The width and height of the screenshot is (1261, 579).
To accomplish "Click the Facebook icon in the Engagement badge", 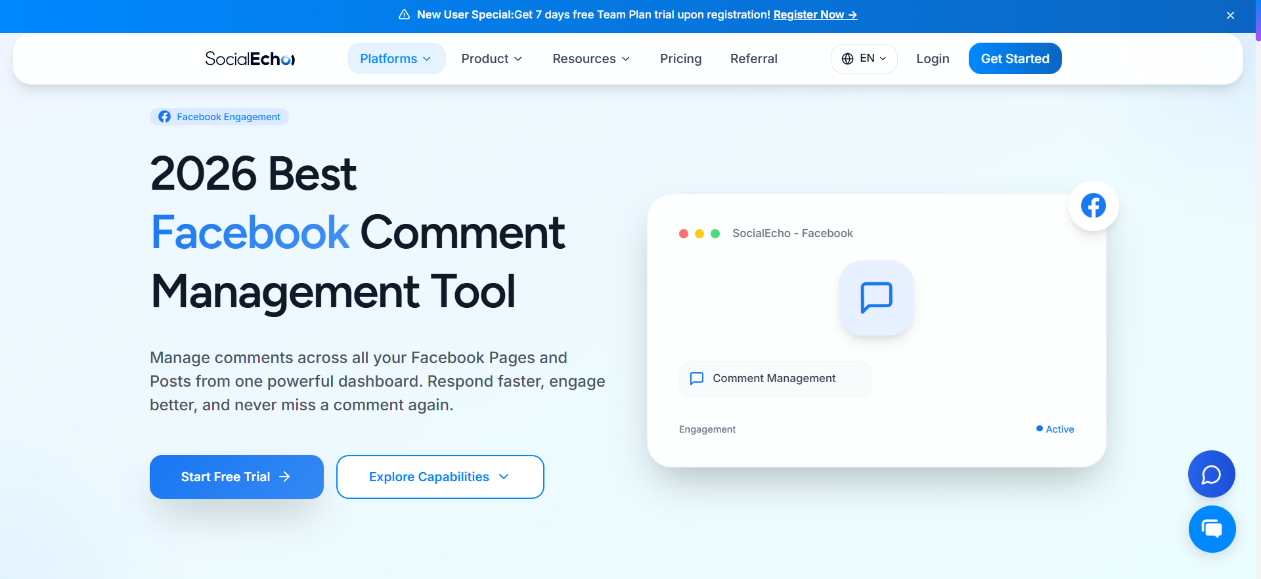I will [164, 117].
